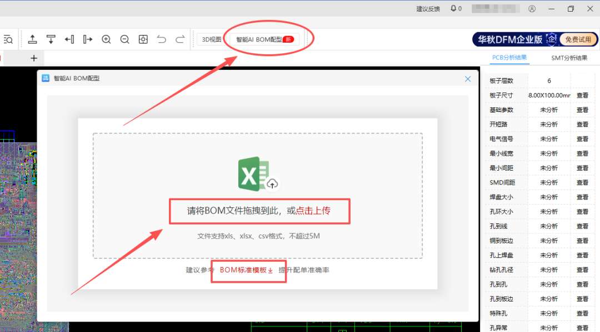Minimize the application window
This screenshot has height=332, width=600.
point(552,9)
